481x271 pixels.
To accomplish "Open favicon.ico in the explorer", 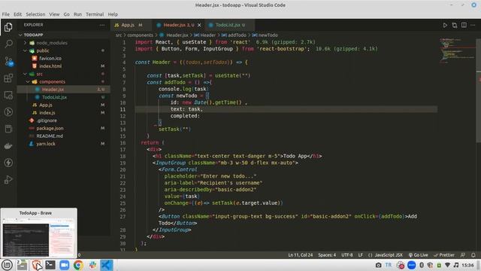I will tap(50, 59).
